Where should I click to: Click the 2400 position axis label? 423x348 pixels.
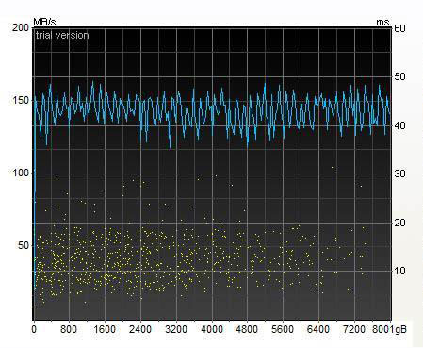click(x=140, y=329)
